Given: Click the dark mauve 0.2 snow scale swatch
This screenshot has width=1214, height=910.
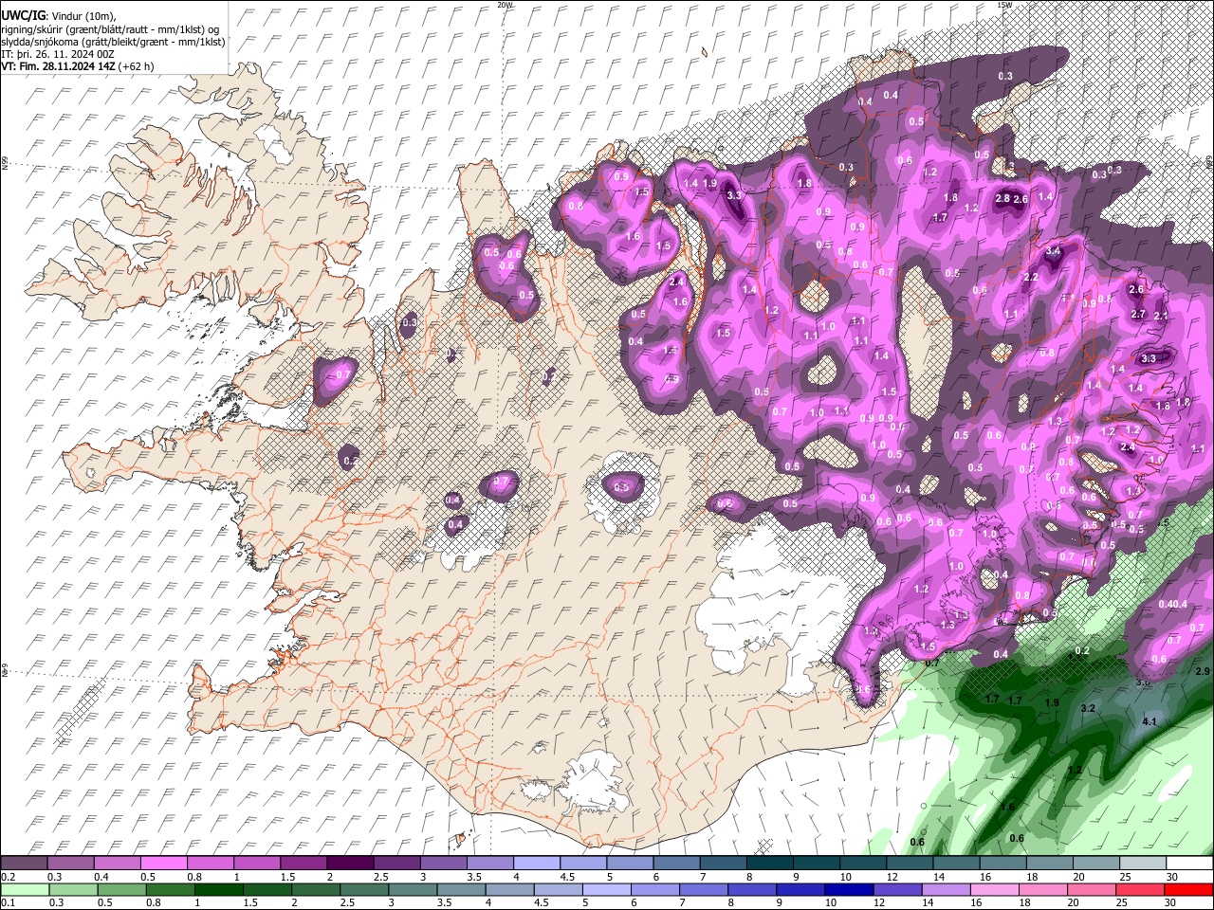Looking at the screenshot, I should pyautogui.click(x=24, y=864).
